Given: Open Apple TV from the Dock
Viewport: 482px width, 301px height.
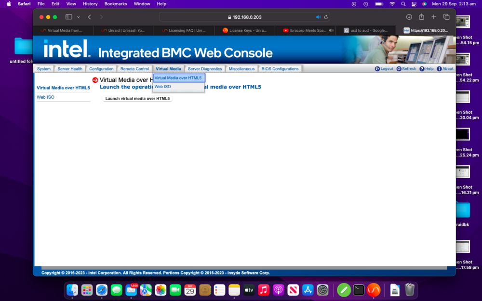Looking at the screenshot, I should coord(249,290).
